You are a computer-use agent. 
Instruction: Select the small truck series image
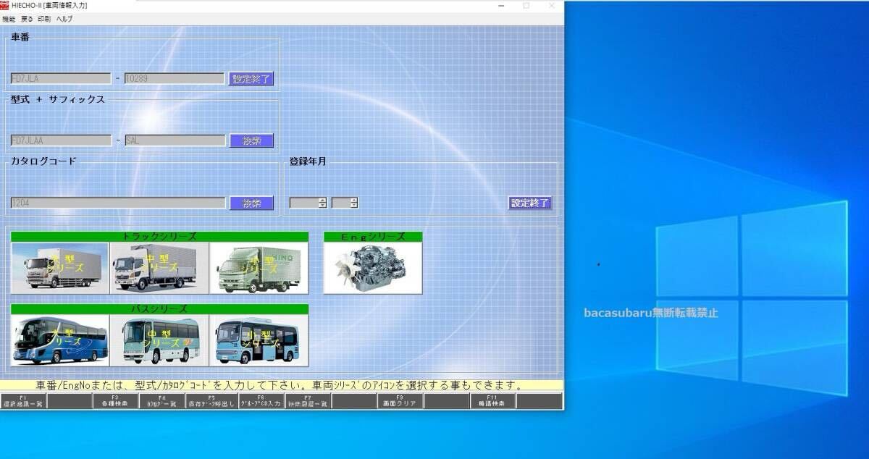click(x=259, y=268)
